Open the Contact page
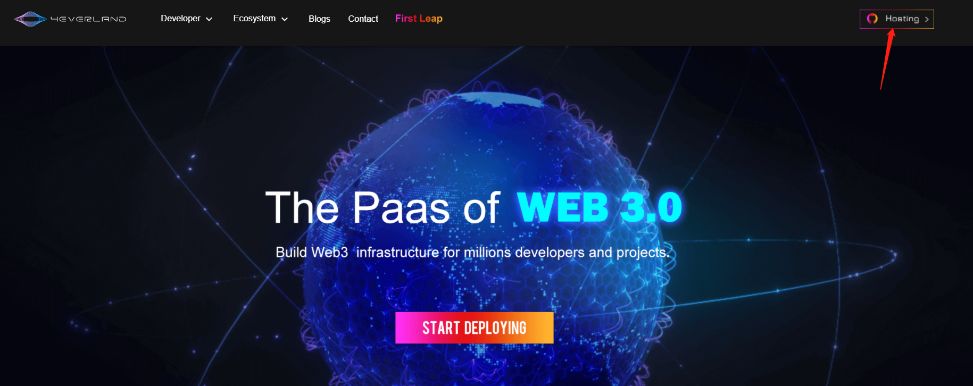The height and width of the screenshot is (386, 973). [363, 19]
